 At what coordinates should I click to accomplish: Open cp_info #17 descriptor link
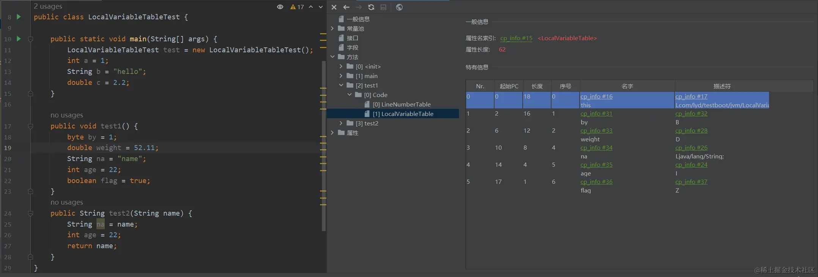691,97
